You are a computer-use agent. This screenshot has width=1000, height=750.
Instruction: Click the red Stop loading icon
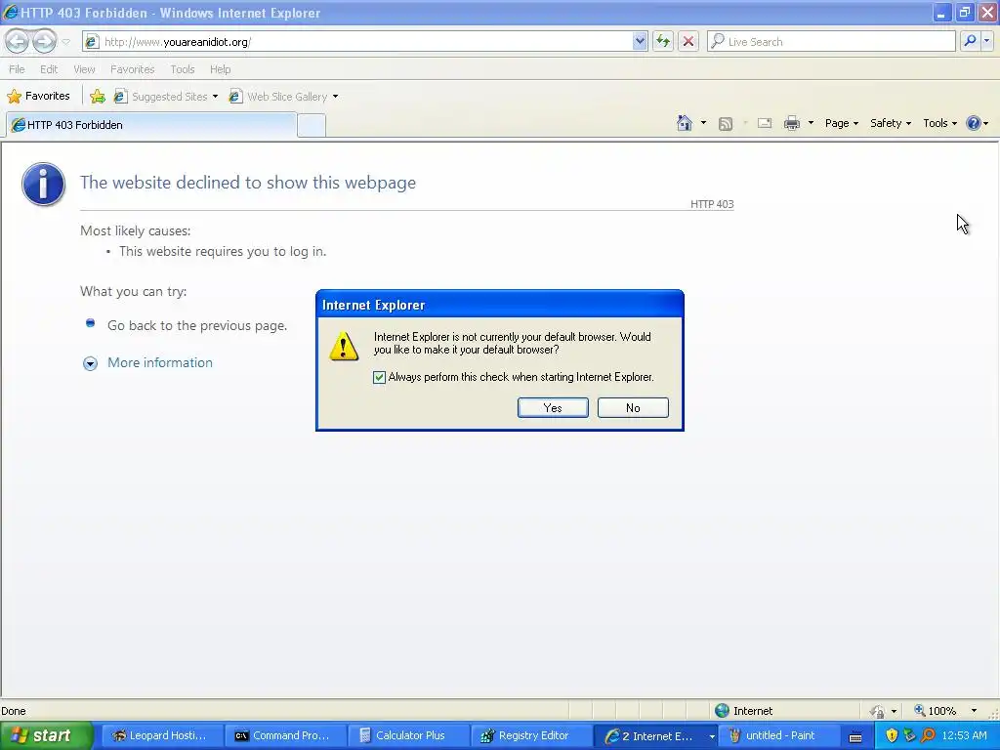point(688,41)
